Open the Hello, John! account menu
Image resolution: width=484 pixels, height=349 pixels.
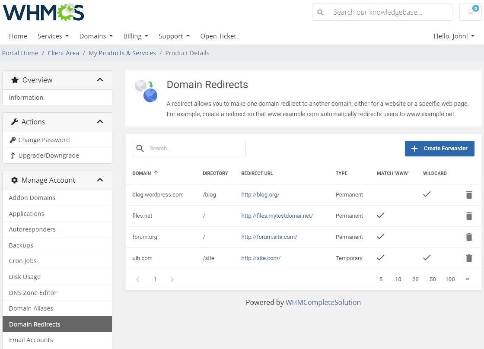coord(454,36)
